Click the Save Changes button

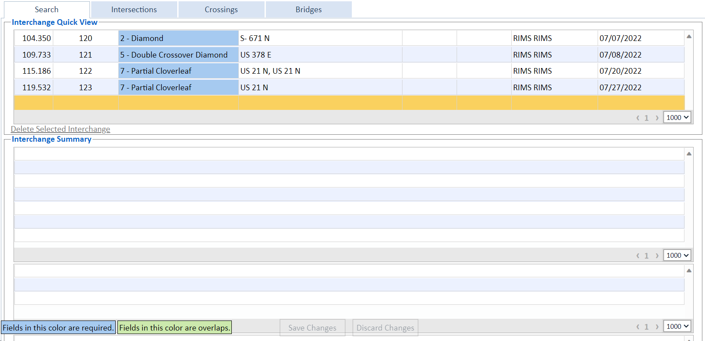tap(313, 328)
